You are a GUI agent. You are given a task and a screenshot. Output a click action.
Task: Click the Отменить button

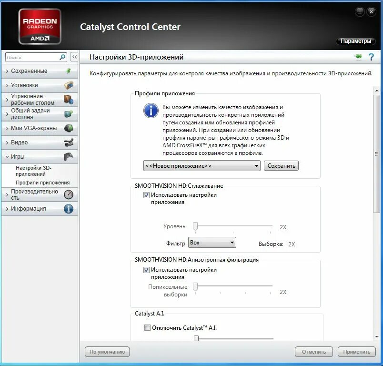(x=314, y=352)
